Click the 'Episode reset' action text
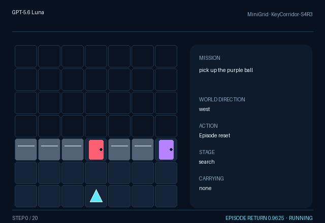 (x=214, y=135)
